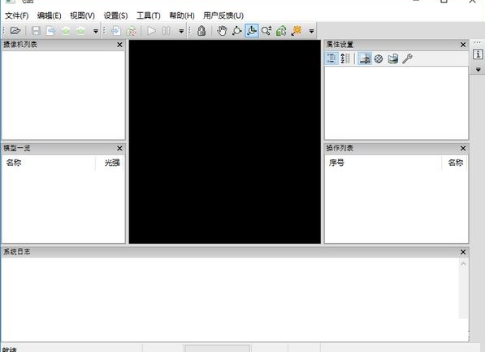Viewport: 485px width, 352px height.
Task: Click the padlock lock icon
Action: (x=201, y=31)
